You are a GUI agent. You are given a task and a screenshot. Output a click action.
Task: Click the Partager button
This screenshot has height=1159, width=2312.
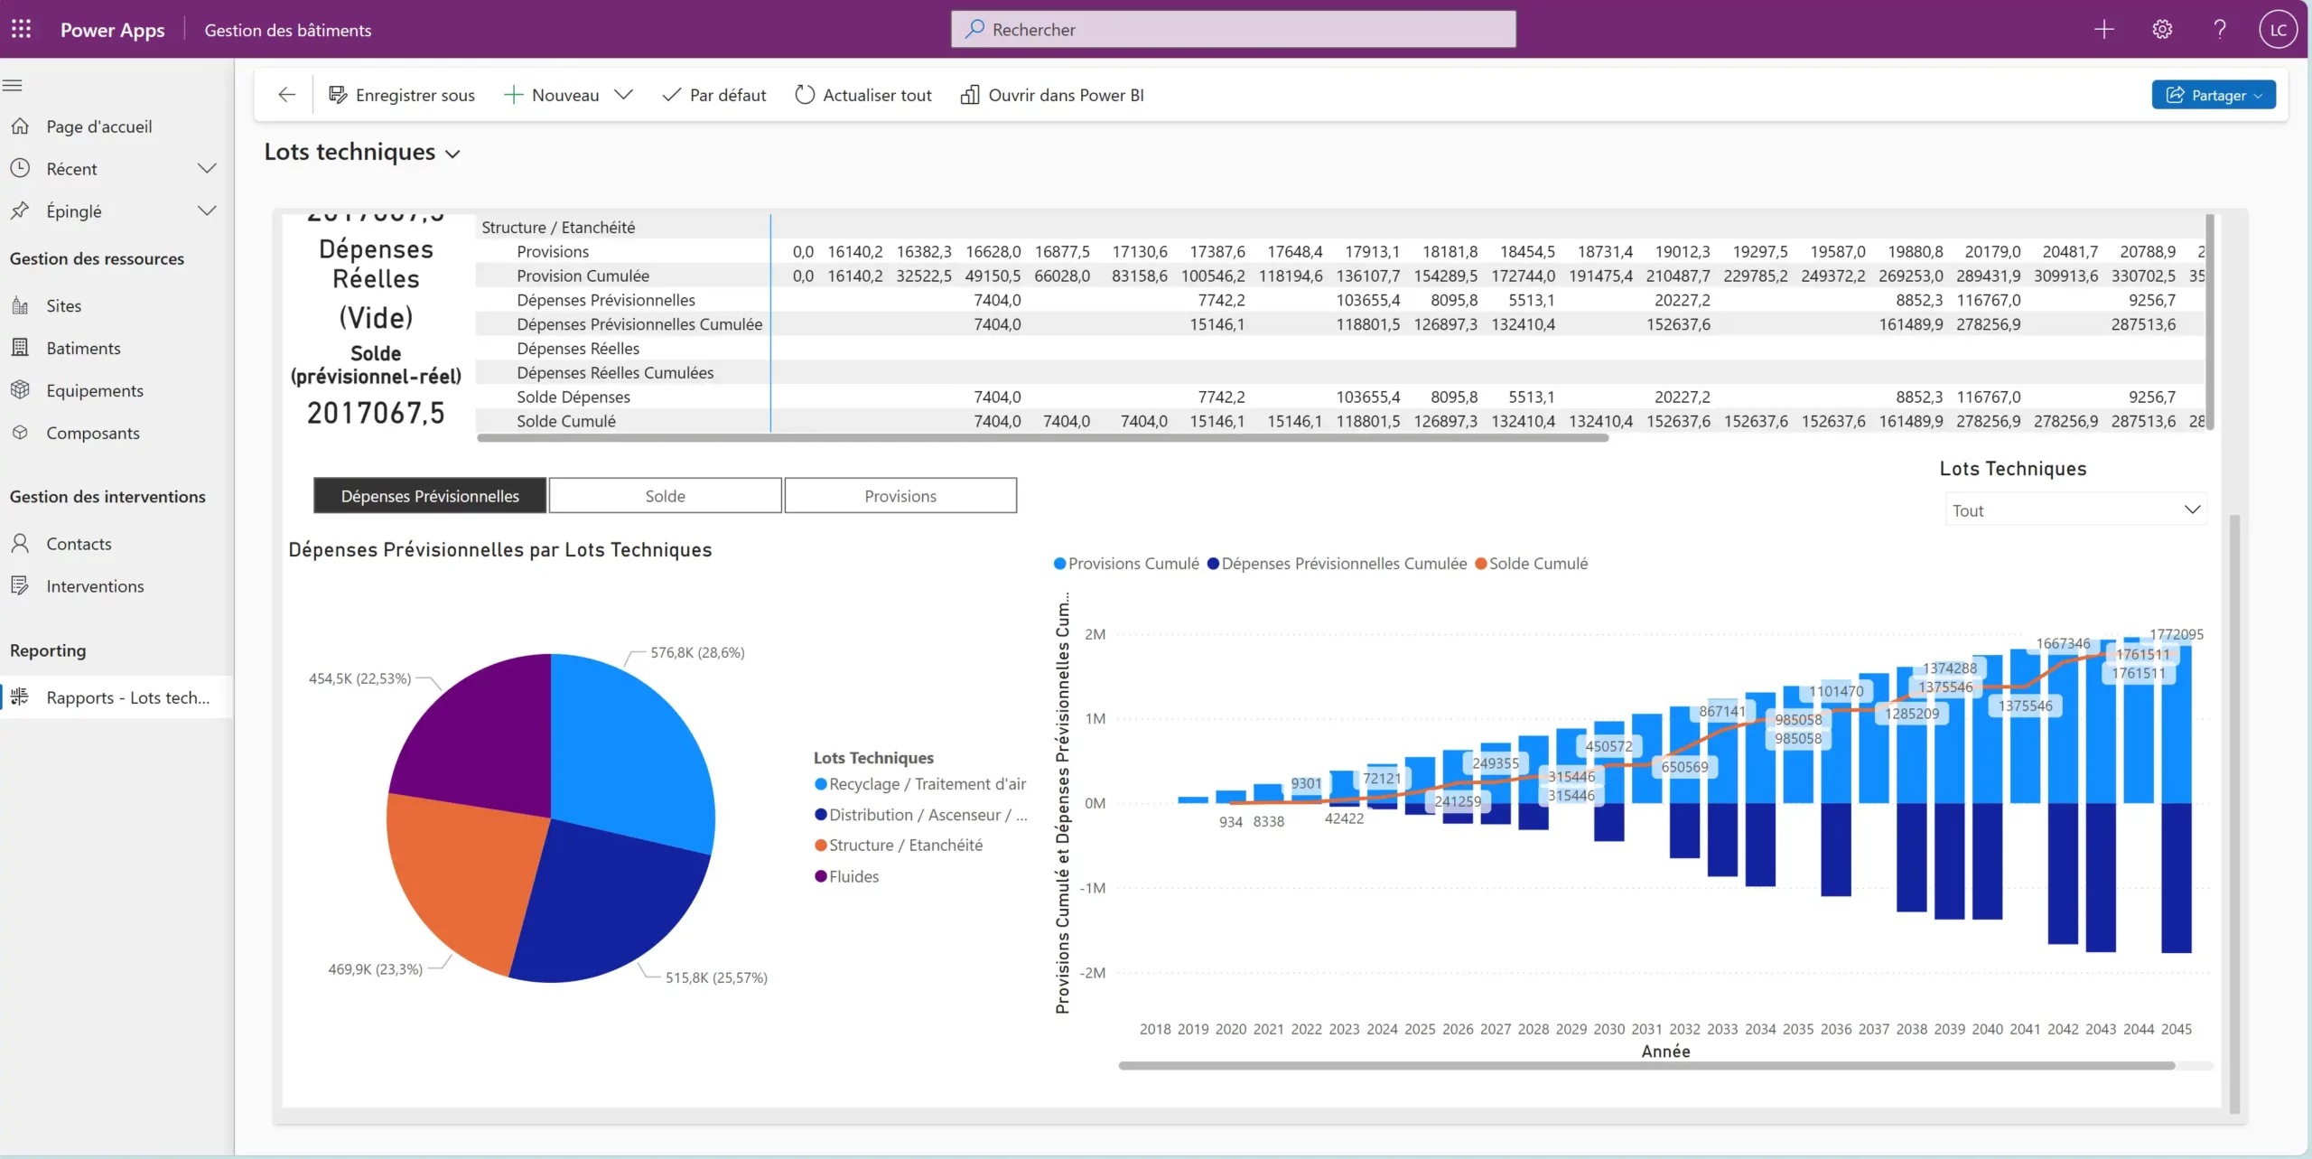(2213, 95)
